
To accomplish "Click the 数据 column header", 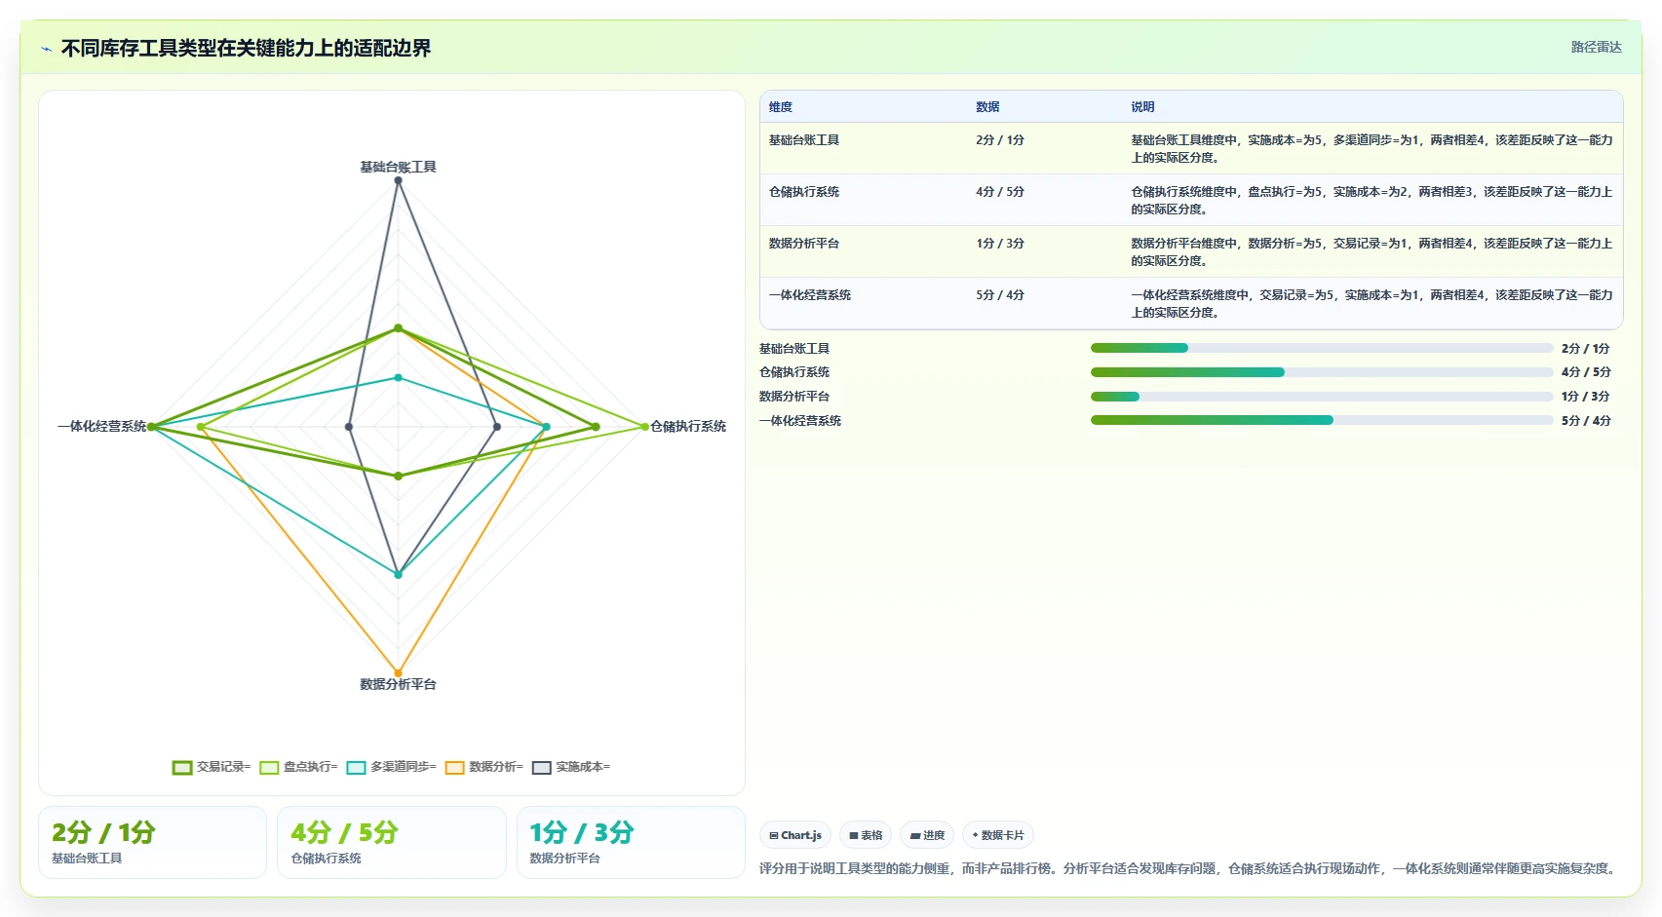I will click(x=987, y=107).
